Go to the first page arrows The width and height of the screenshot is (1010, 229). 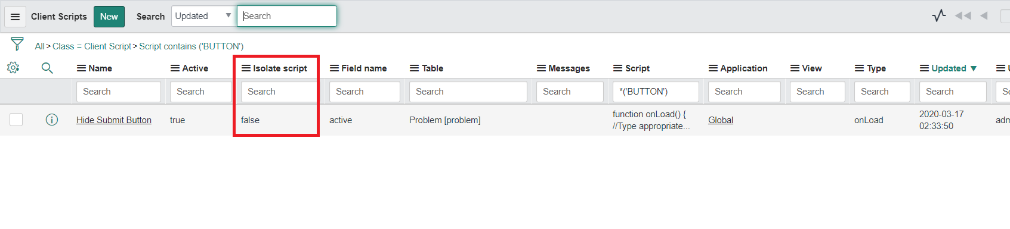(x=963, y=15)
